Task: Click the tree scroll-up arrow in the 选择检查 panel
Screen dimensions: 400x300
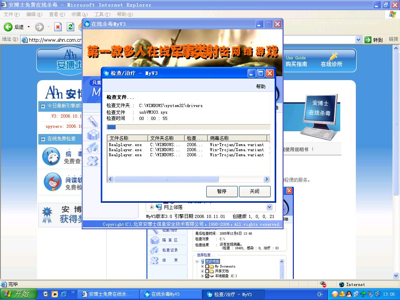Action: click(282, 261)
